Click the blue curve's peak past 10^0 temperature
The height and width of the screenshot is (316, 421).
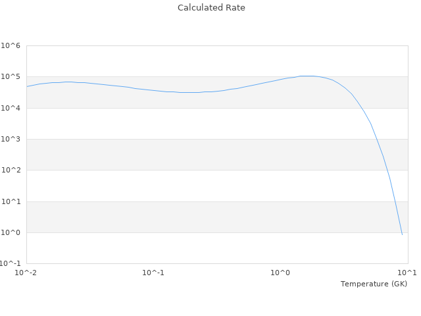tap(307, 76)
